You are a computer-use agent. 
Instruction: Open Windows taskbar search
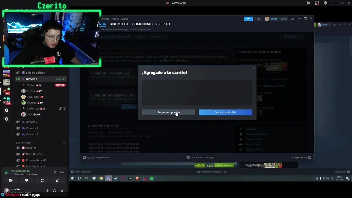(79, 178)
